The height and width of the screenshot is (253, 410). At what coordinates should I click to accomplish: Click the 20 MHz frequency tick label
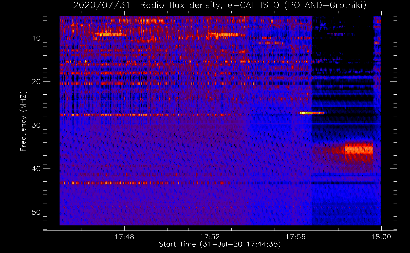[x=36, y=82]
